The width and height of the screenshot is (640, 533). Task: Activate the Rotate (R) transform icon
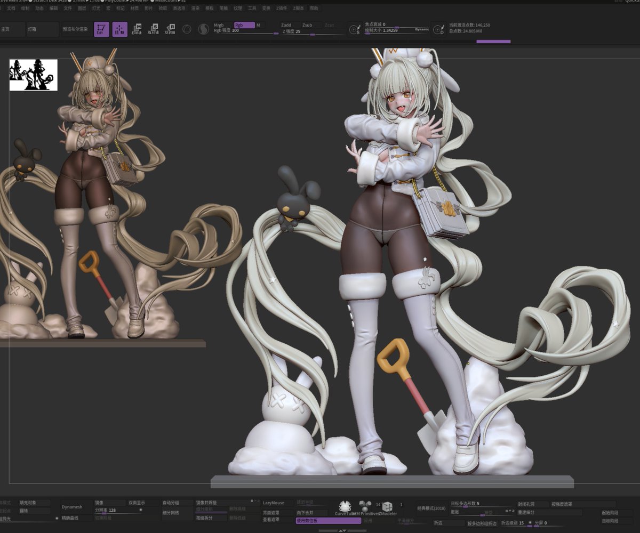tap(170, 29)
